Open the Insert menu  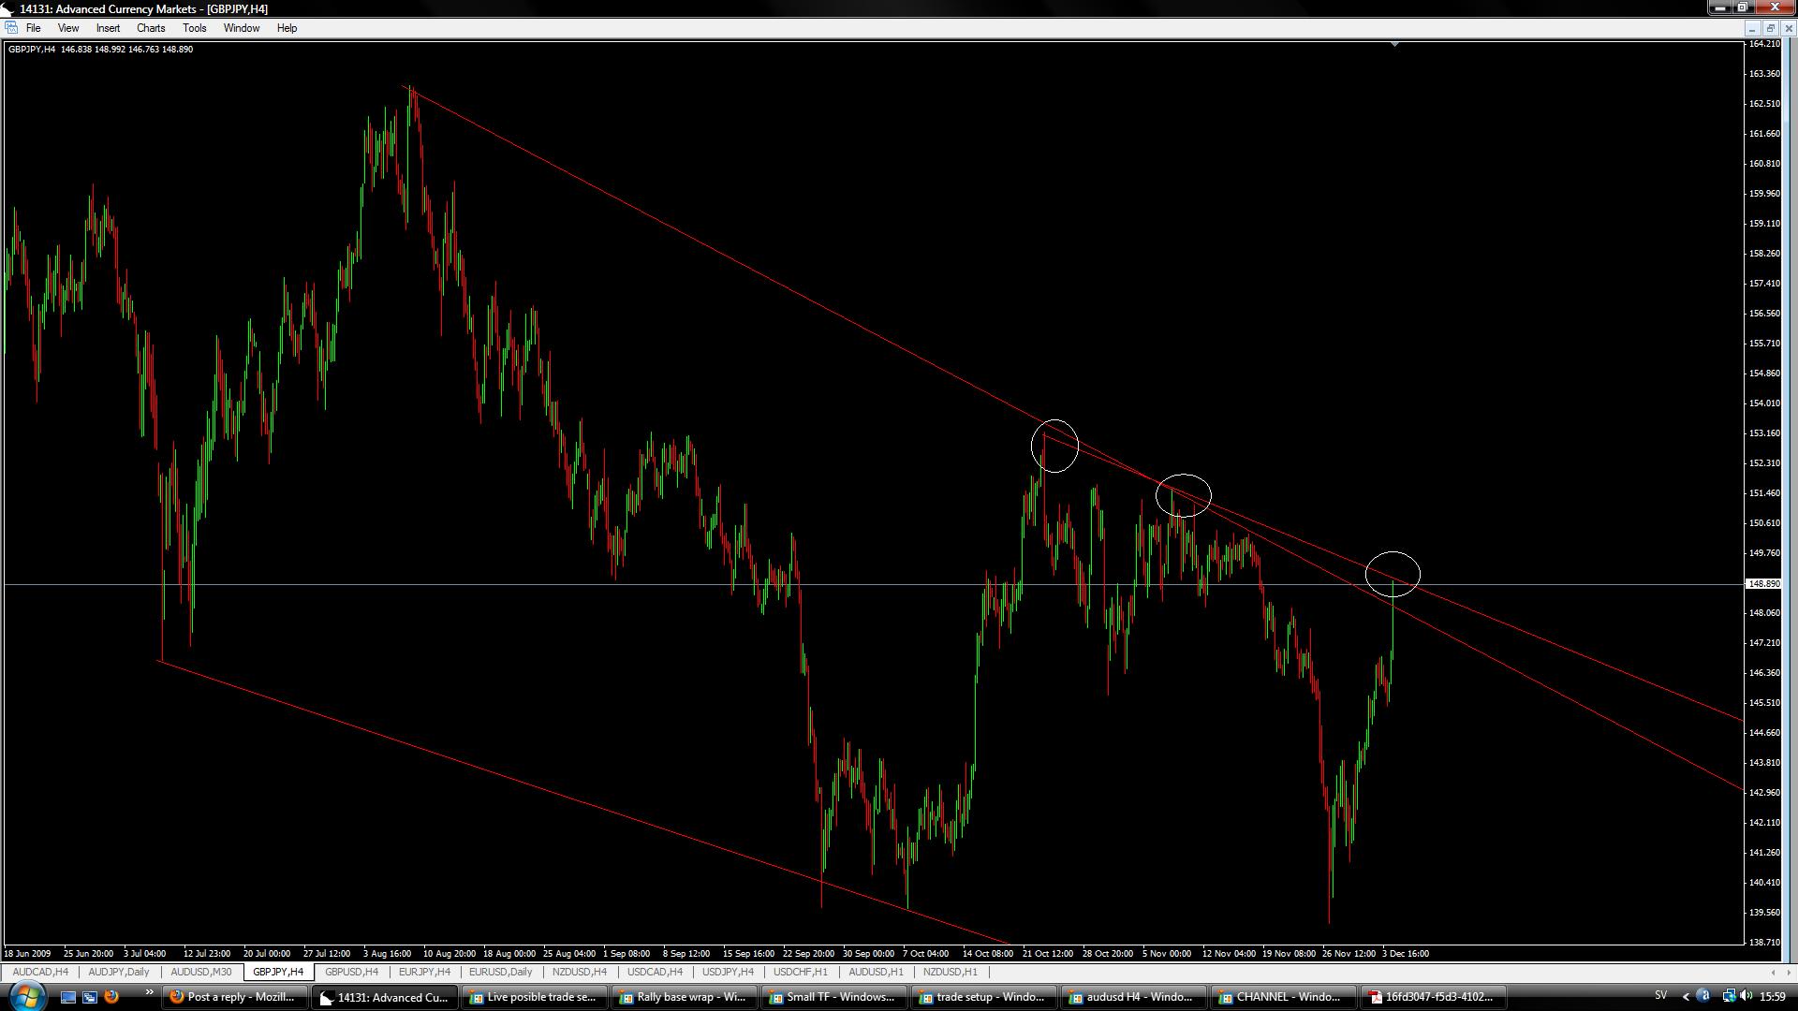(108, 28)
